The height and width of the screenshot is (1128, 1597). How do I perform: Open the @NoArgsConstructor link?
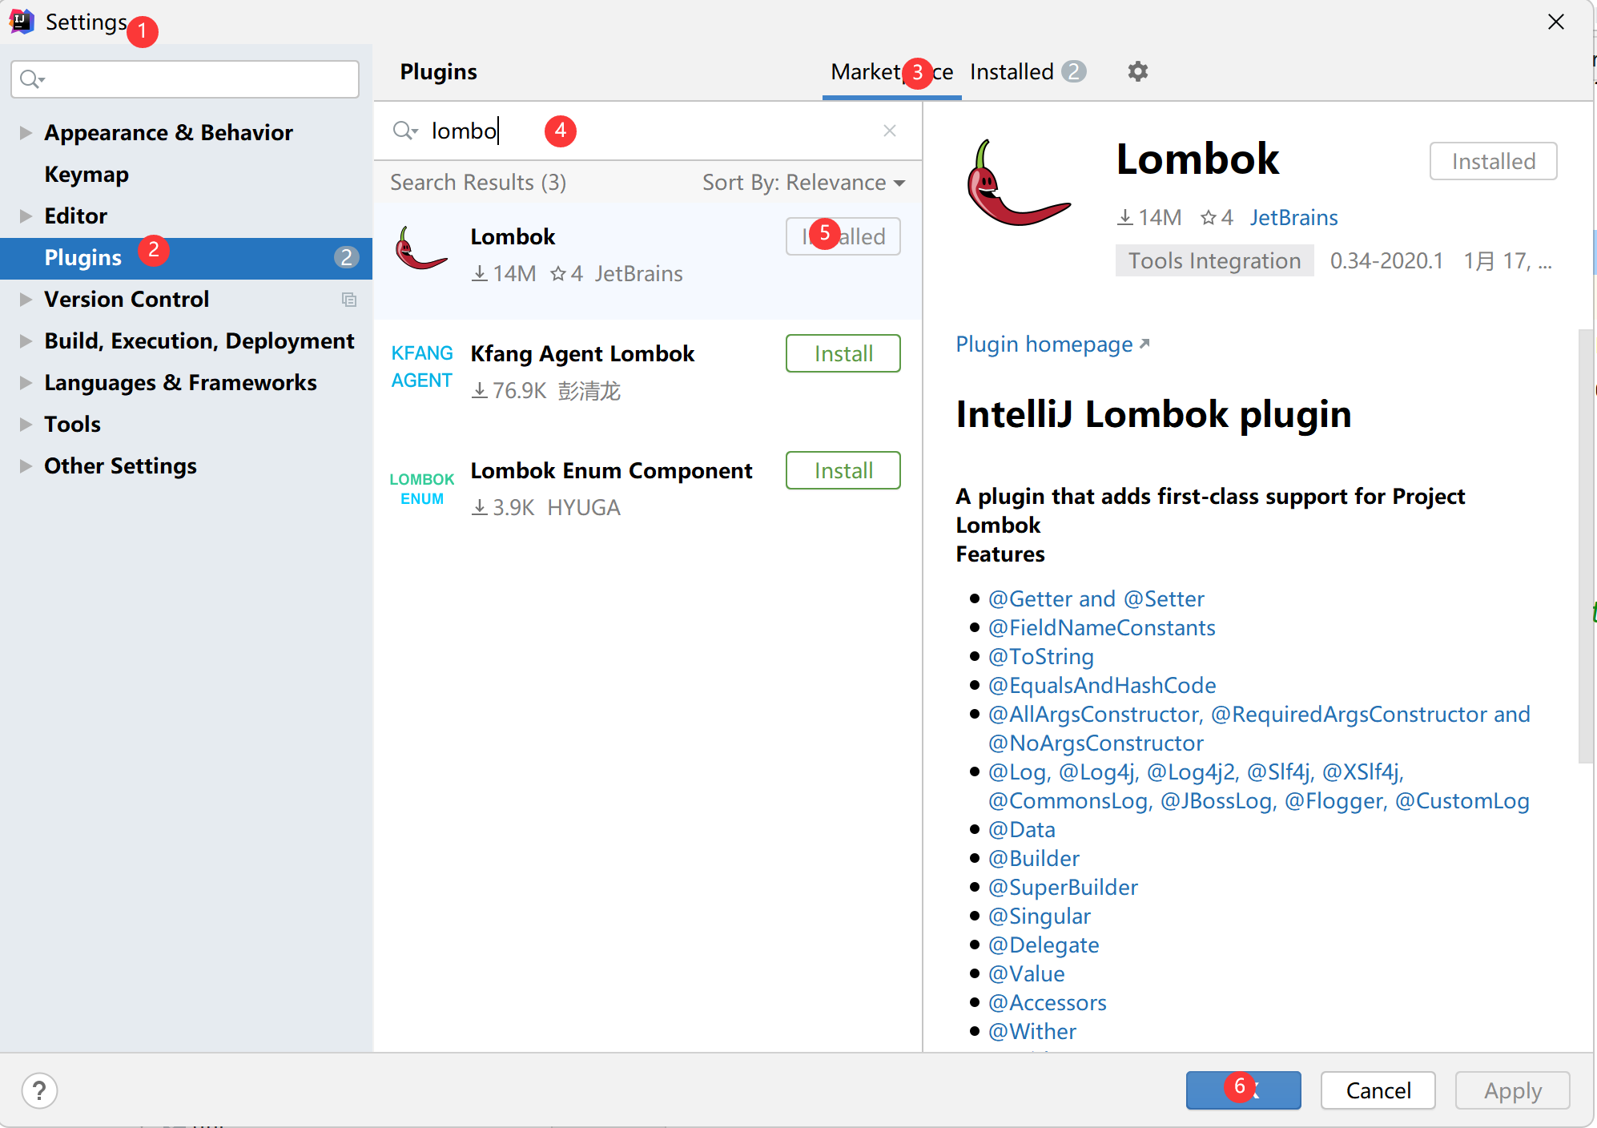click(1096, 743)
